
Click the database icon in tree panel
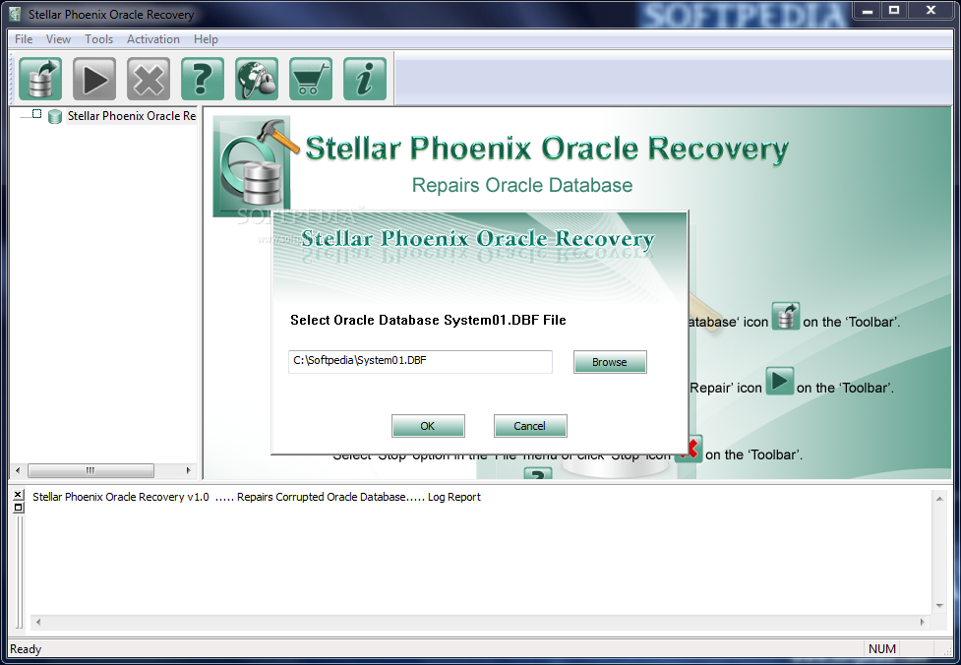[54, 116]
